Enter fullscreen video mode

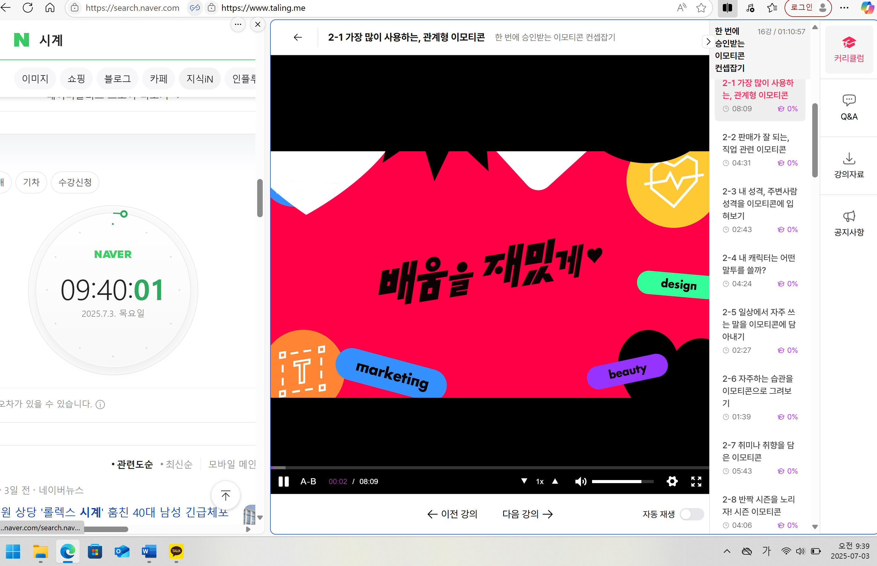point(696,482)
